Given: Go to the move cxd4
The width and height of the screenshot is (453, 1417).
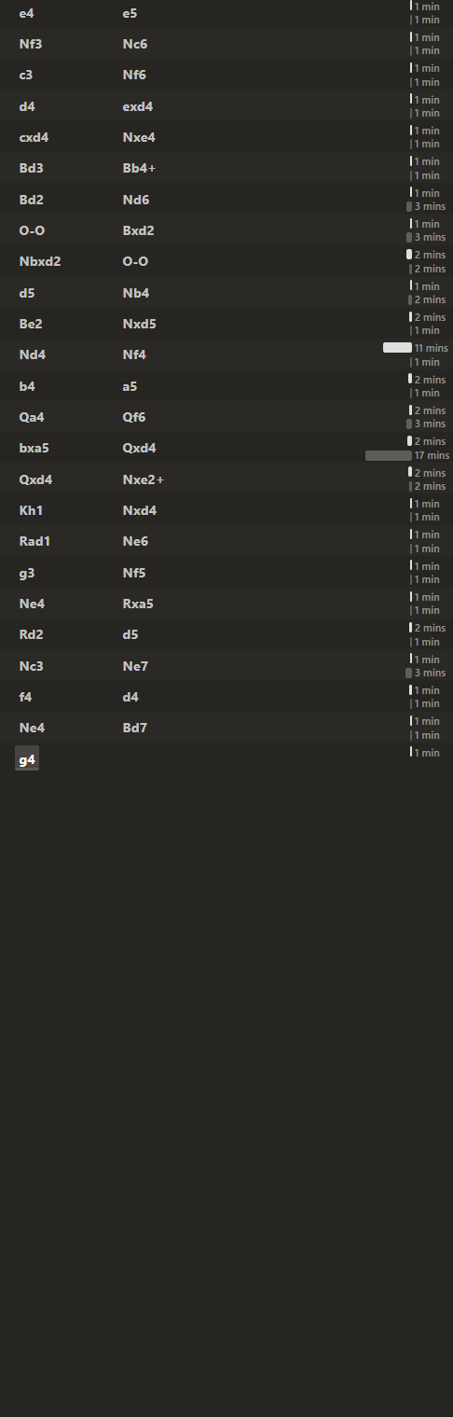Looking at the screenshot, I should (34, 137).
